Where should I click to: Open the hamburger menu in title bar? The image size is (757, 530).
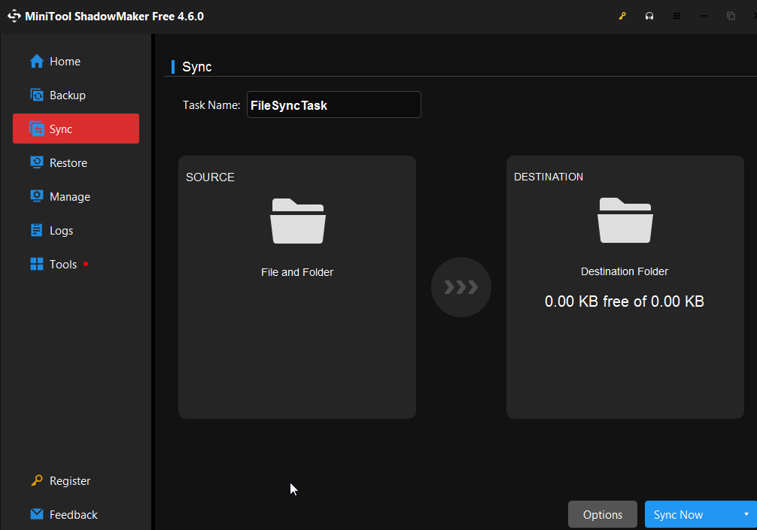[x=676, y=16]
